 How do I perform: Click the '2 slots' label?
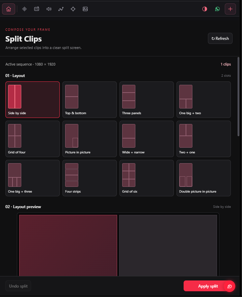pos(226,76)
